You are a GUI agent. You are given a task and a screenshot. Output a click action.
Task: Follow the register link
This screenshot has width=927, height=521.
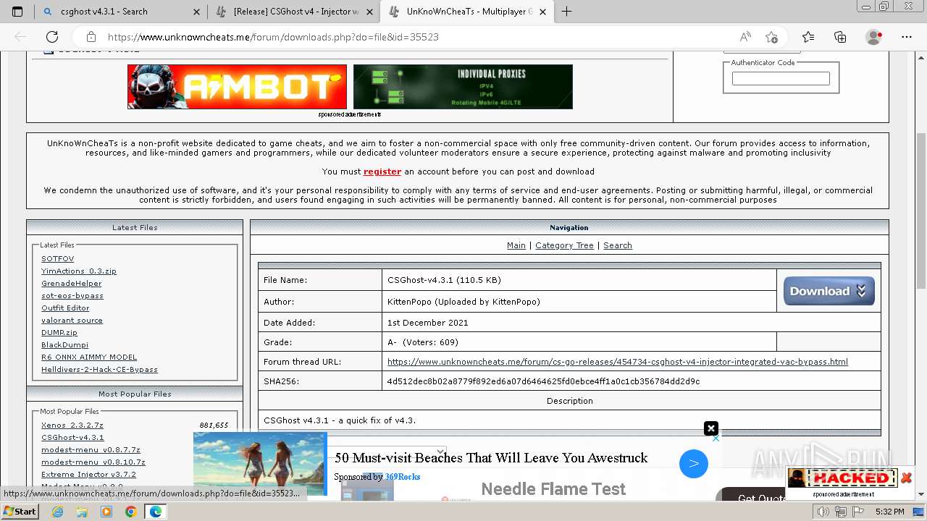point(382,171)
